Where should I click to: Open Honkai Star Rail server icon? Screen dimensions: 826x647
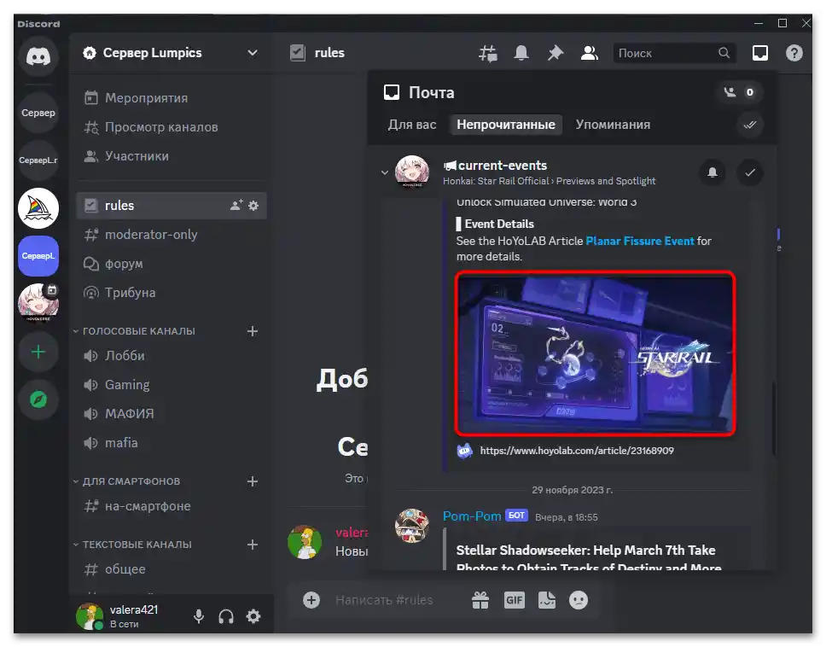click(x=38, y=302)
